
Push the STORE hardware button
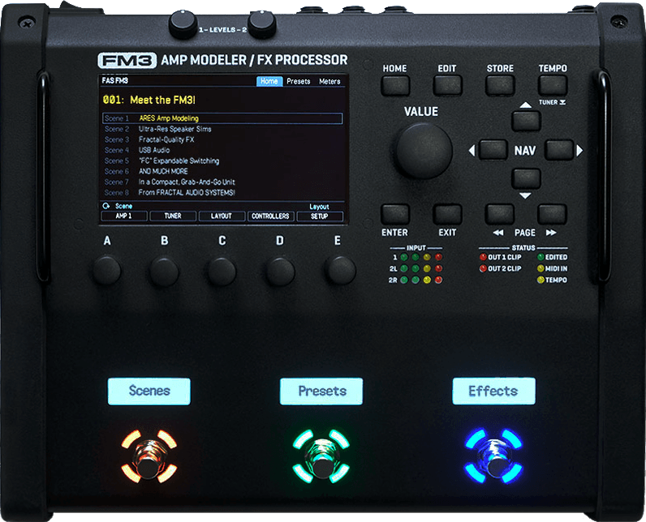[x=500, y=86]
